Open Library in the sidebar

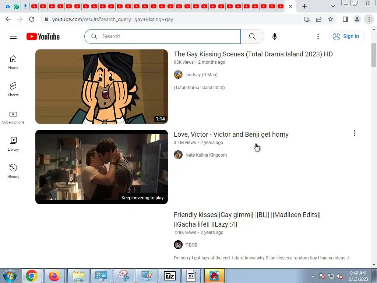click(13, 144)
